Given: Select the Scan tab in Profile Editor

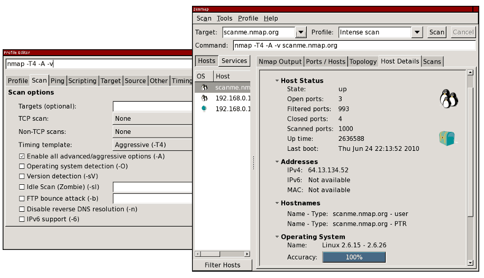Looking at the screenshot, I should (x=40, y=80).
